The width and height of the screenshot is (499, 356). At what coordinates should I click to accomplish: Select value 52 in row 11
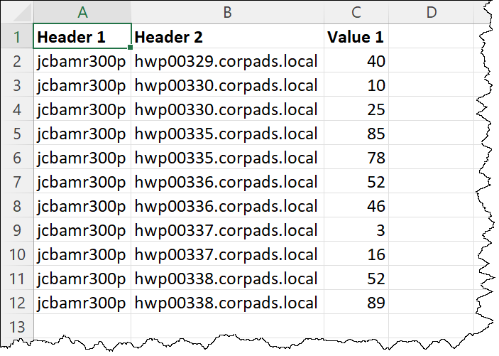tap(356, 279)
